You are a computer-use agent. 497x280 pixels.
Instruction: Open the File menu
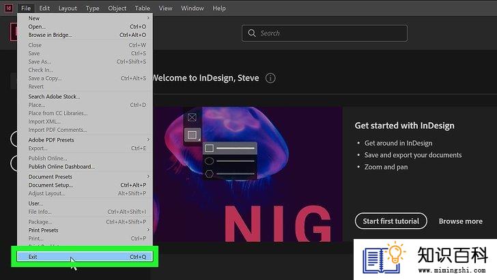26,8
